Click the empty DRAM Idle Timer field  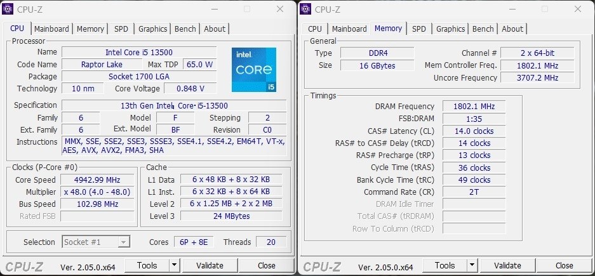pos(474,204)
